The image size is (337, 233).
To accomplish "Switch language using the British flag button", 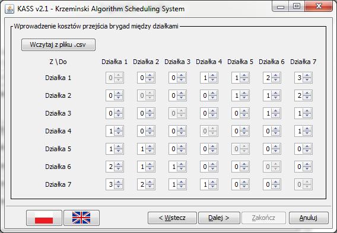I will (81, 218).
